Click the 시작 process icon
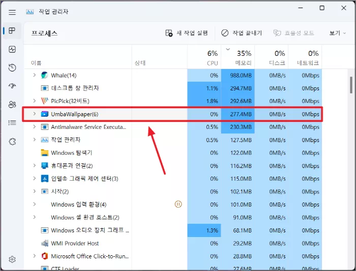This screenshot has width=356, height=271. [x=45, y=191]
